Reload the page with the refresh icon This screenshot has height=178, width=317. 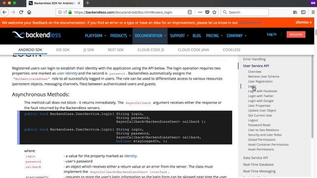point(21,12)
